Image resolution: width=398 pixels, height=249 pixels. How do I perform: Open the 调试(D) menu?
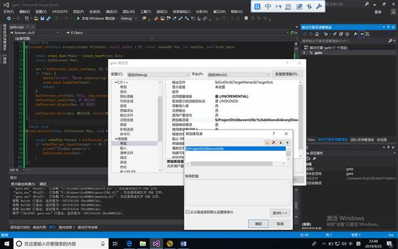tap(112, 12)
